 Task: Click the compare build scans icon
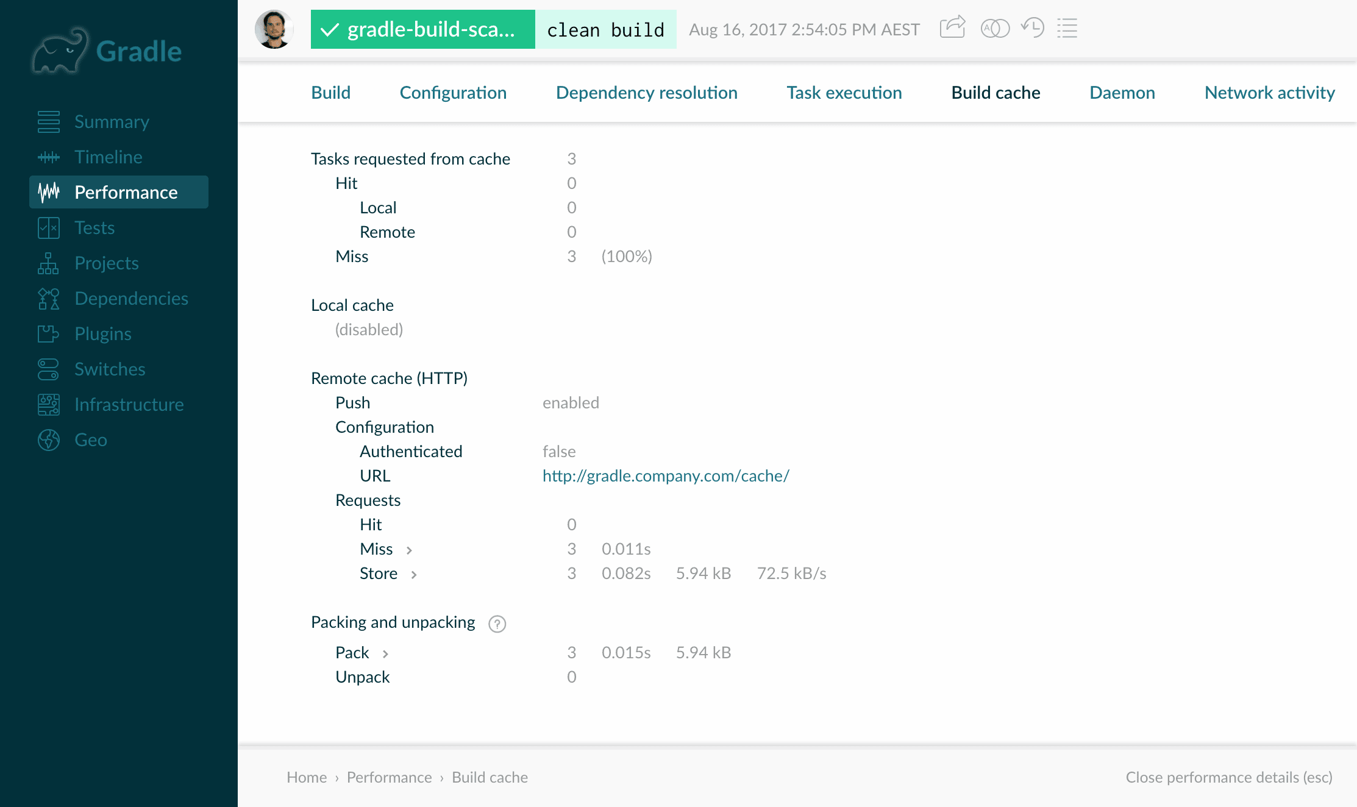point(995,28)
